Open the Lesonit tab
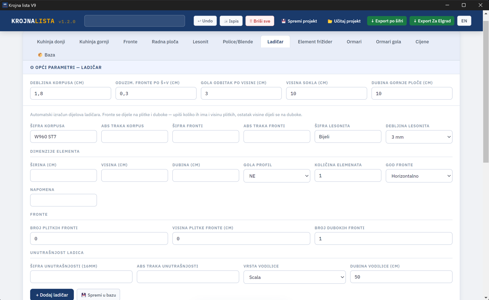 coord(200,42)
